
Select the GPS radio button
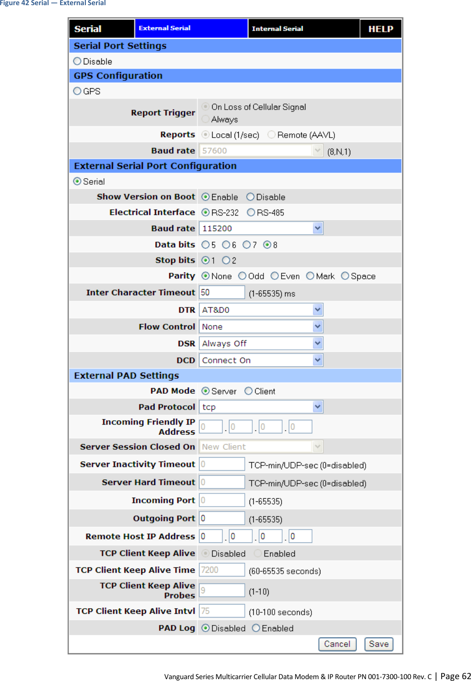(x=77, y=91)
